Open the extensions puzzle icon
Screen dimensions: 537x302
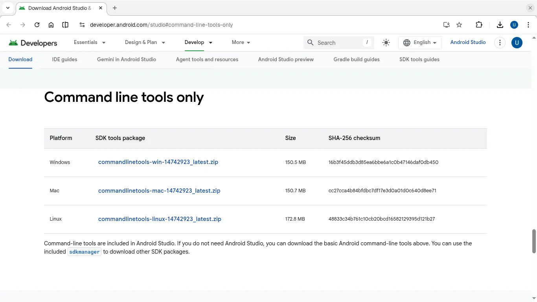[479, 25]
